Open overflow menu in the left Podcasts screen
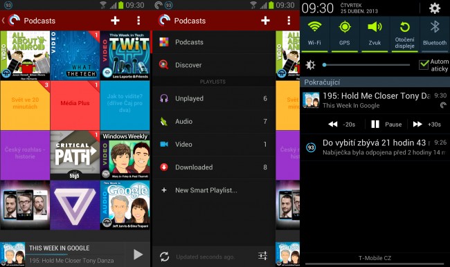The height and width of the screenshot is (267, 450). point(138,20)
